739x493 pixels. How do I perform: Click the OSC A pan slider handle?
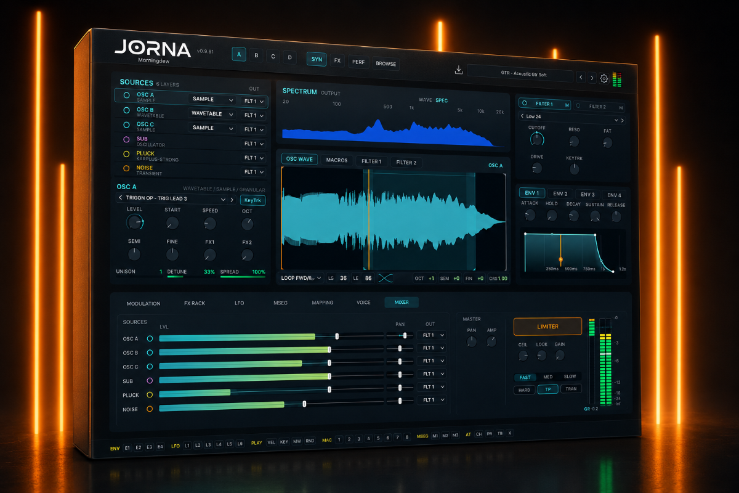tap(405, 335)
